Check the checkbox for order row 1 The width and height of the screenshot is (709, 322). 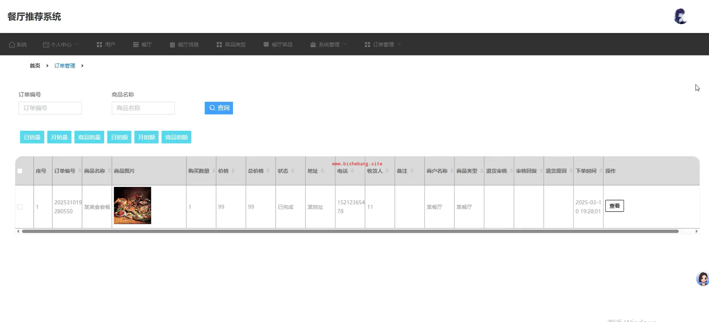pyautogui.click(x=20, y=207)
